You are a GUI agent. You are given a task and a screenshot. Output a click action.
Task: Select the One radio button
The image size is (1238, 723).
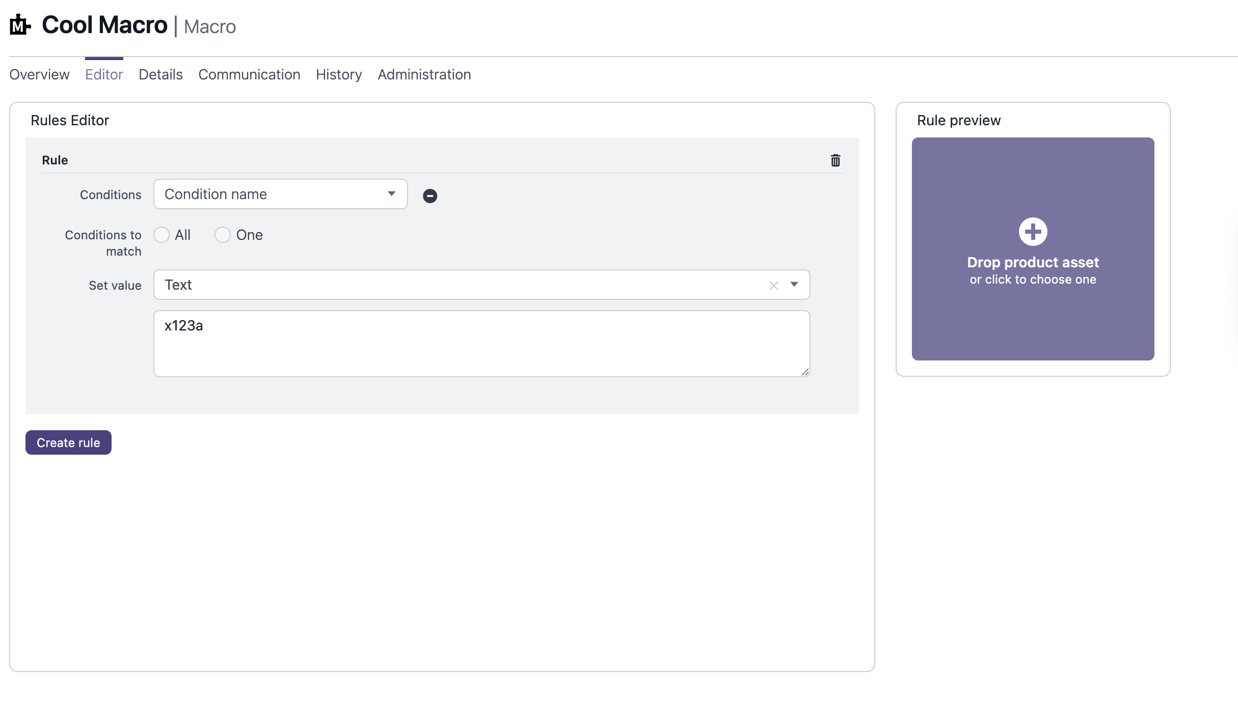pyautogui.click(x=223, y=235)
